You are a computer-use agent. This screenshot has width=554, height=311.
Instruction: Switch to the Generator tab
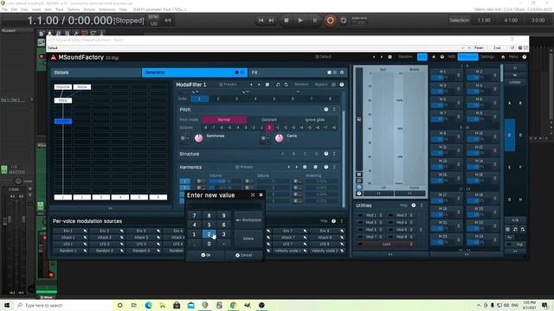coord(194,73)
